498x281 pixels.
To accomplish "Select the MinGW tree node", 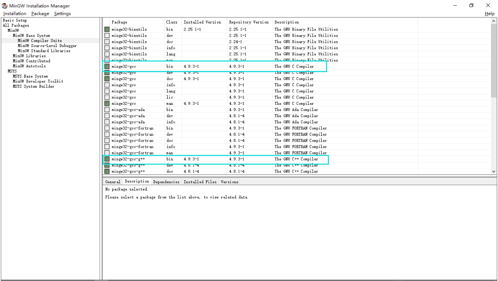I will pos(13,31).
